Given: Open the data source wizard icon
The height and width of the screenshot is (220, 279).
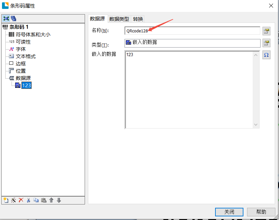Looking at the screenshot, I should coord(14,200).
